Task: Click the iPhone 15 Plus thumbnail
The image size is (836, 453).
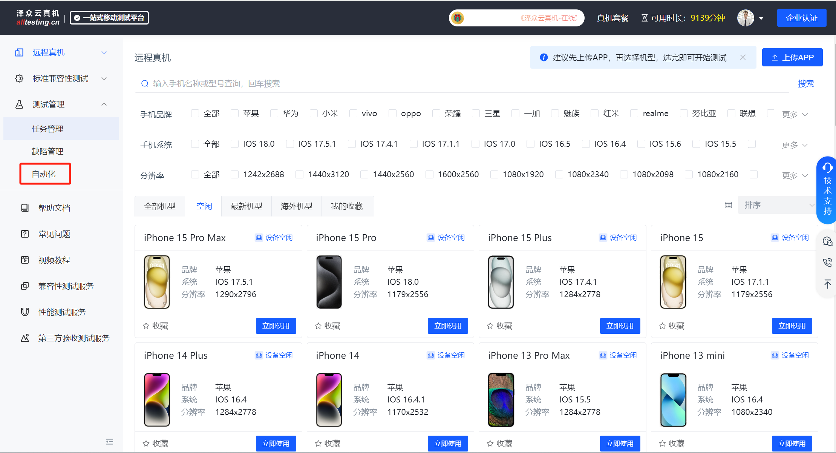Action: tap(501, 282)
